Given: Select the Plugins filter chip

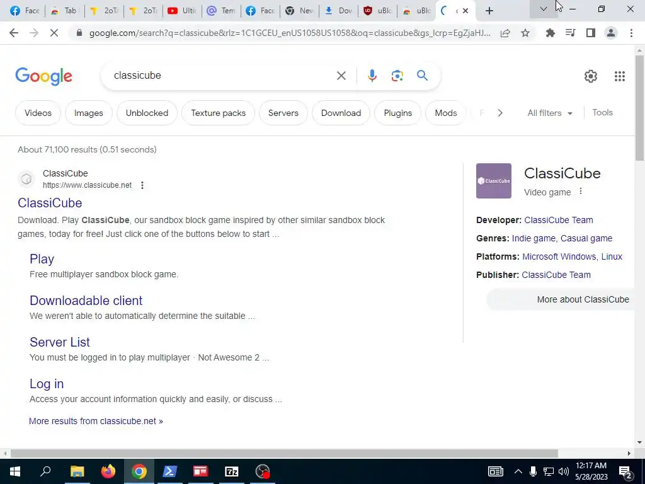Looking at the screenshot, I should coord(398,113).
